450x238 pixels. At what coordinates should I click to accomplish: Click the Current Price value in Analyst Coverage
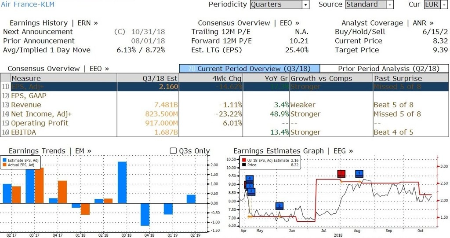pyautogui.click(x=440, y=41)
